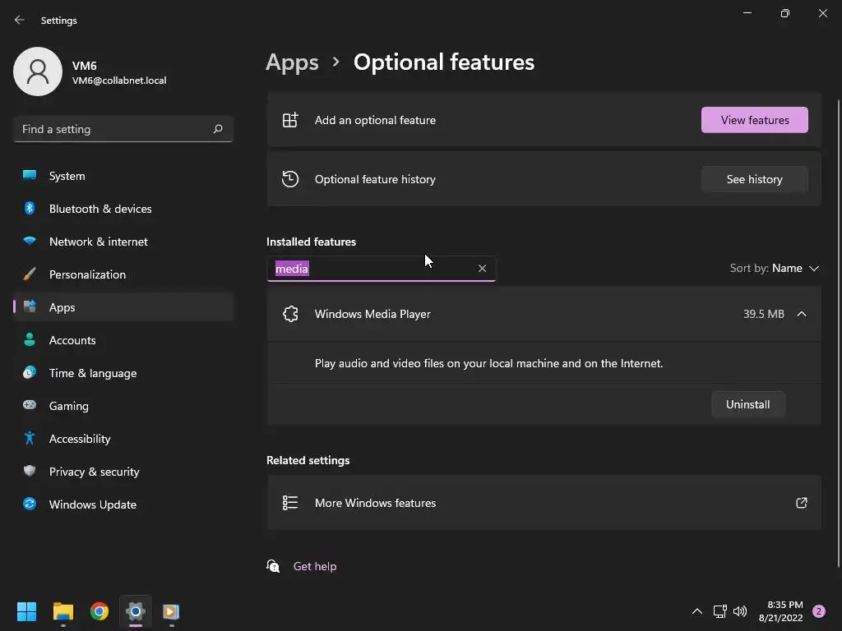The image size is (842, 631).
Task: Click the See history button
Action: pos(754,179)
